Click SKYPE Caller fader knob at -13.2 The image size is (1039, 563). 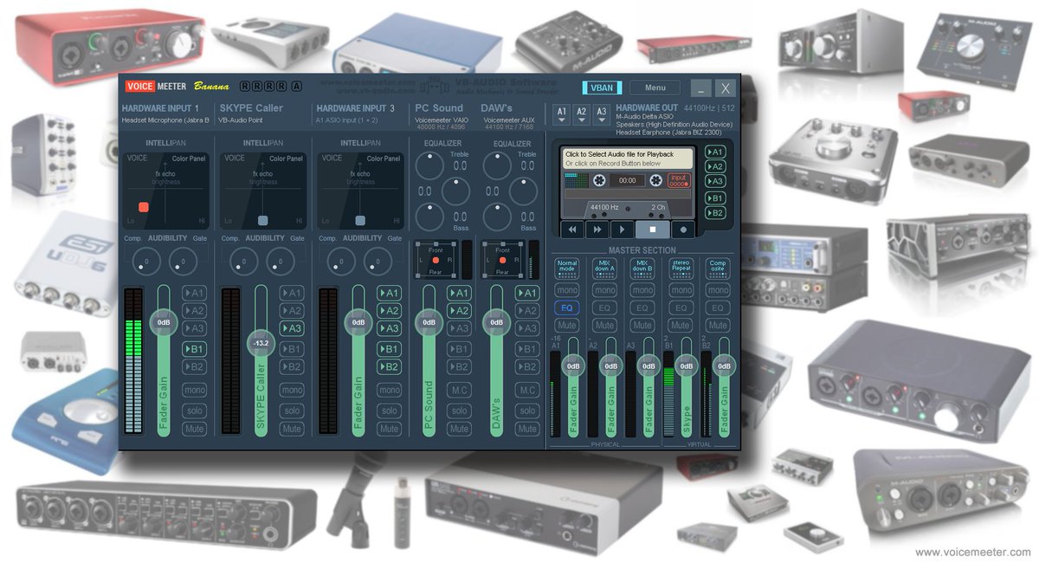(x=260, y=344)
